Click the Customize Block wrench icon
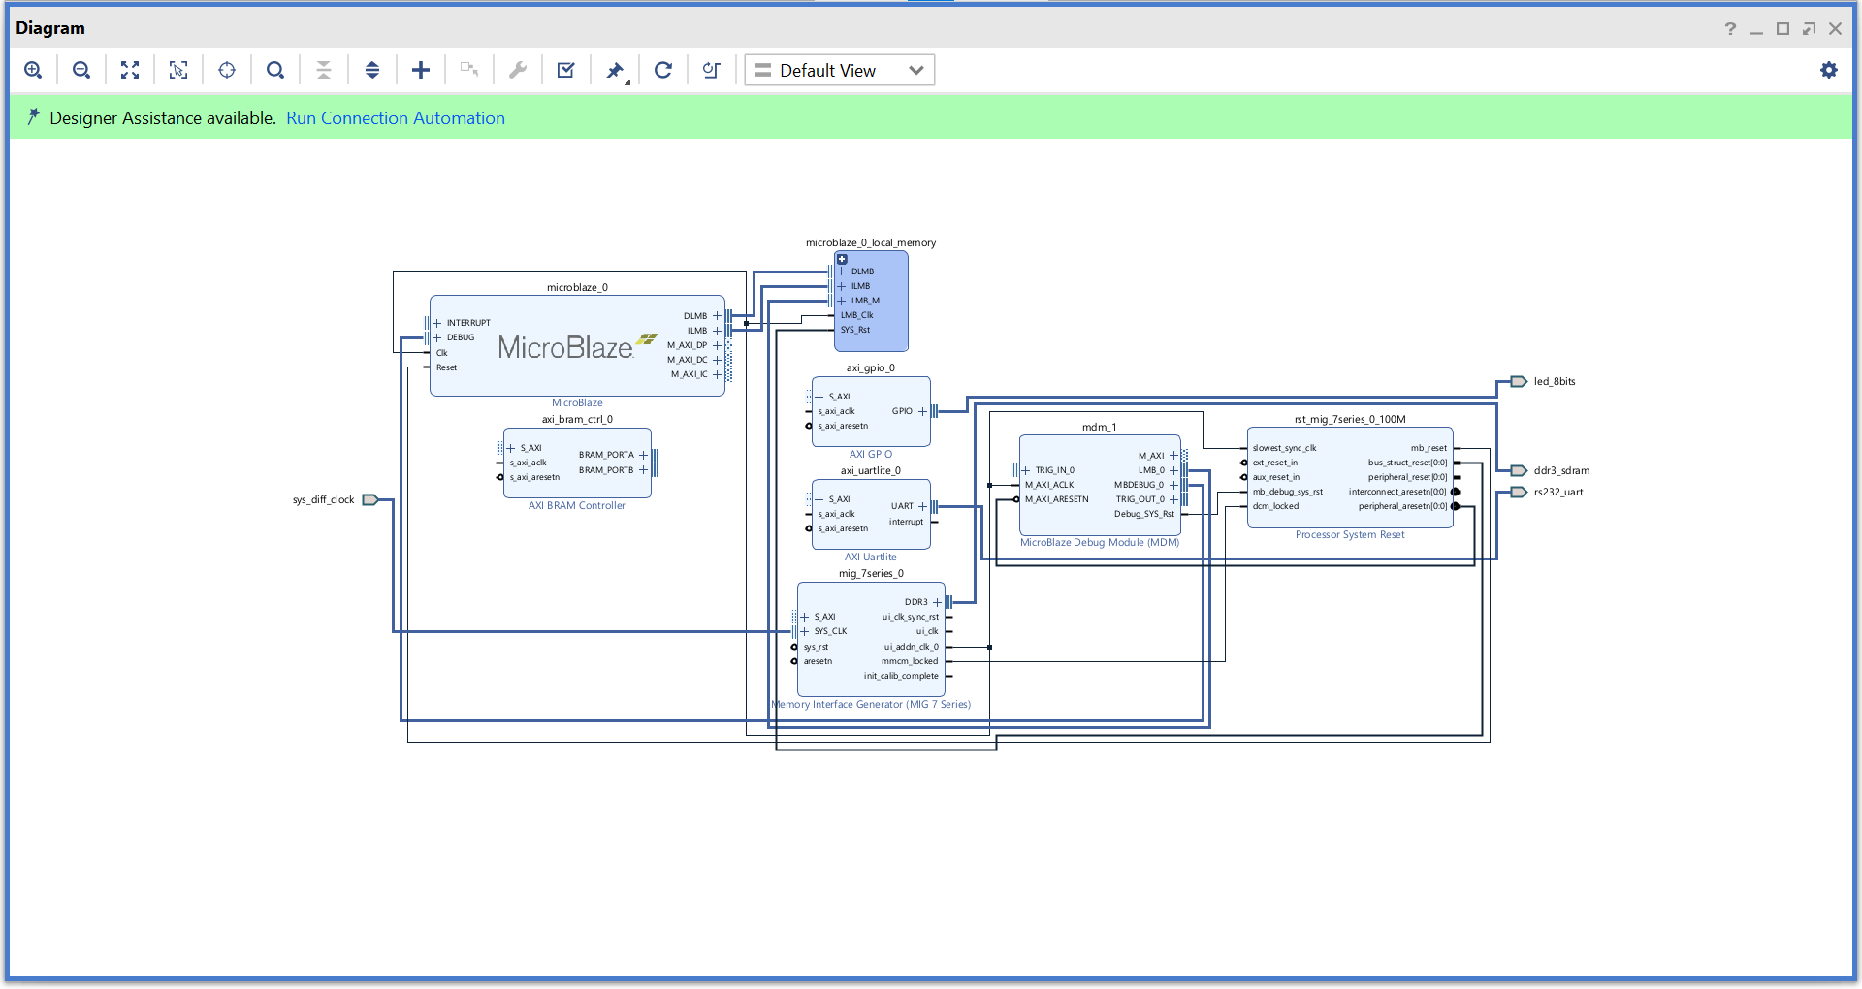The width and height of the screenshot is (1862, 989). (x=518, y=70)
